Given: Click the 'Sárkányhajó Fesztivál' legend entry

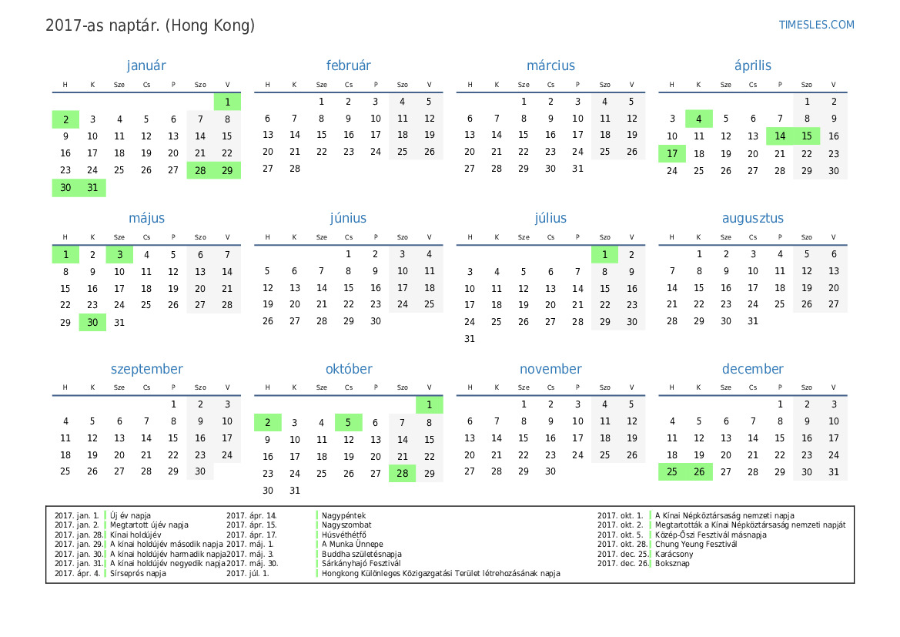Looking at the screenshot, I should [361, 564].
